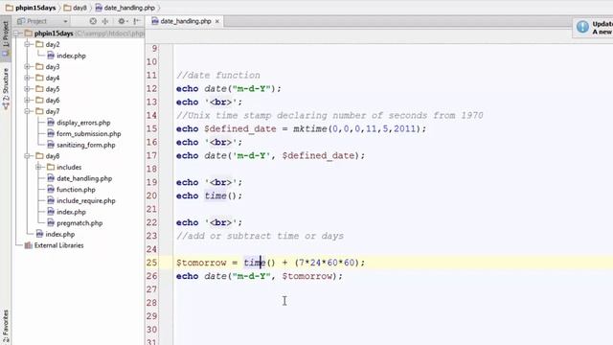Select External Libraries node
This screenshot has height=345, width=613.
[58, 245]
